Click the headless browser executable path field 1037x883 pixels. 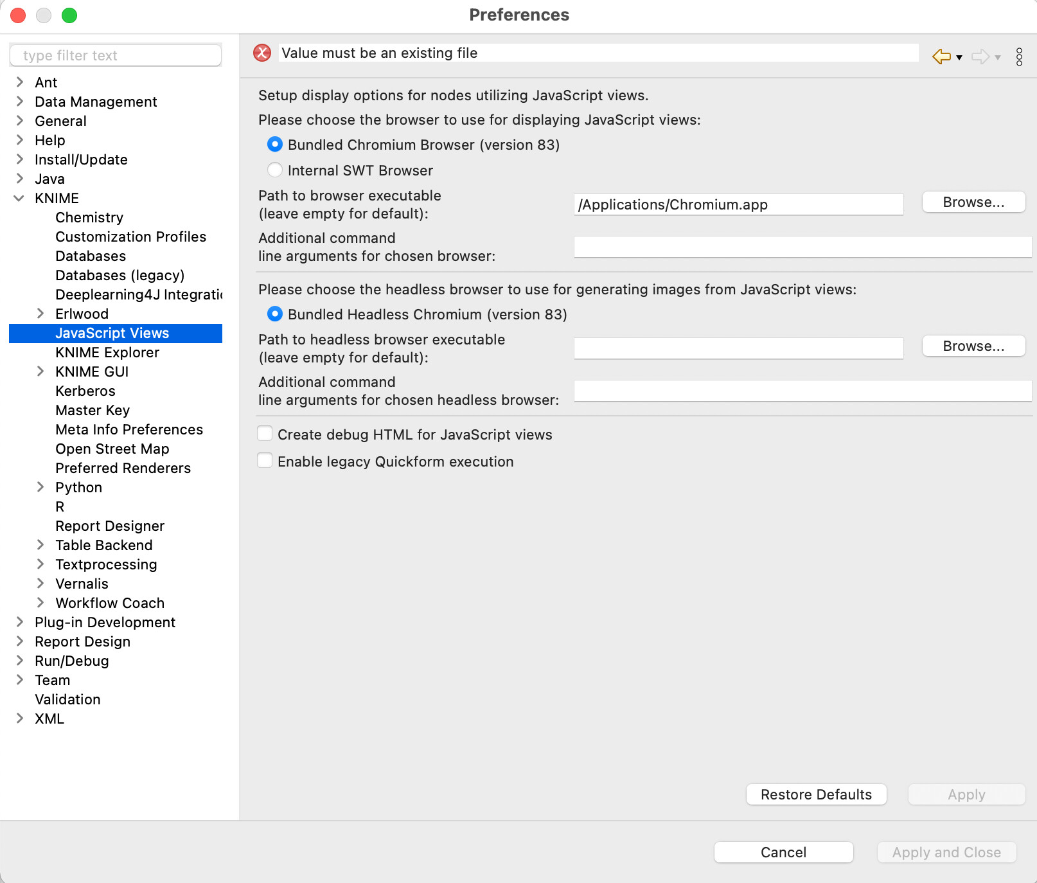738,348
